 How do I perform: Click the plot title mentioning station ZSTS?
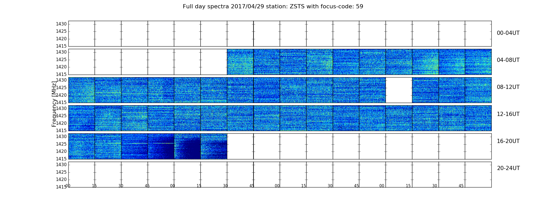pyautogui.click(x=273, y=6)
